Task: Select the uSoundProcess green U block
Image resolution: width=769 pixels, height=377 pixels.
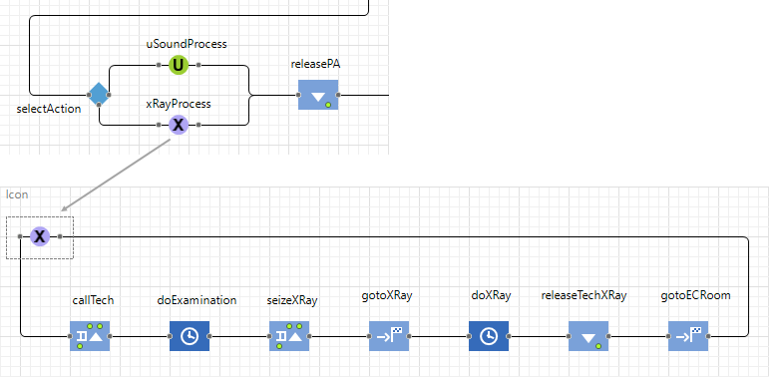Action: click(179, 65)
